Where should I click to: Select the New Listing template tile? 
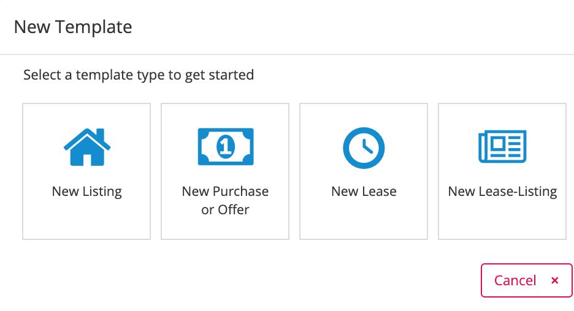point(86,171)
